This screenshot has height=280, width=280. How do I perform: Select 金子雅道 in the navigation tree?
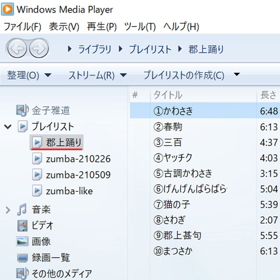pos(51,110)
